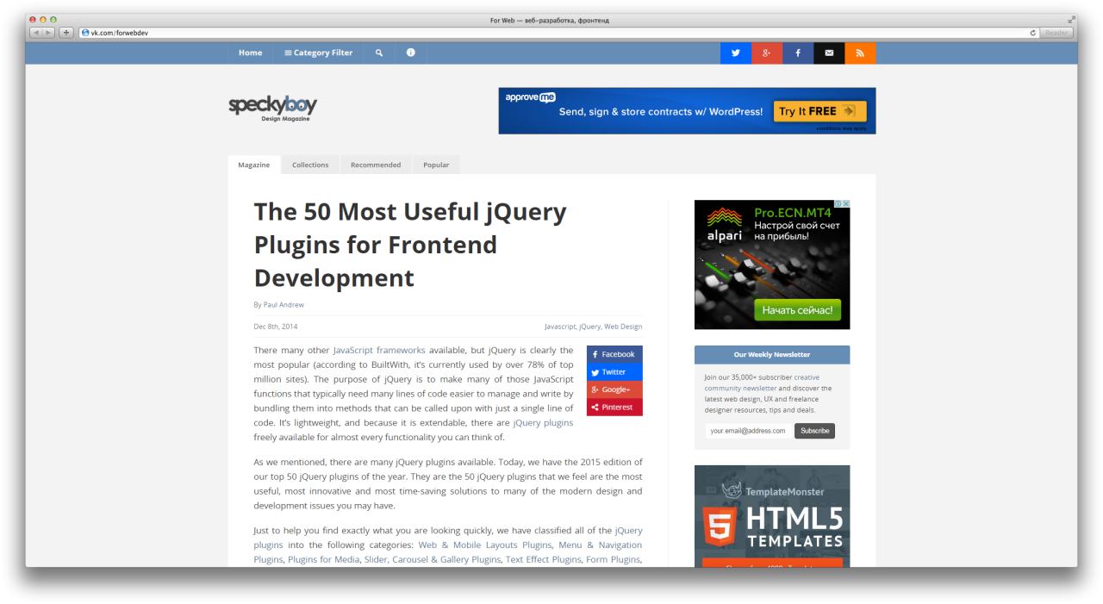Click the green Начать сейчас! ad button
This screenshot has width=1103, height=604.
pos(797,310)
